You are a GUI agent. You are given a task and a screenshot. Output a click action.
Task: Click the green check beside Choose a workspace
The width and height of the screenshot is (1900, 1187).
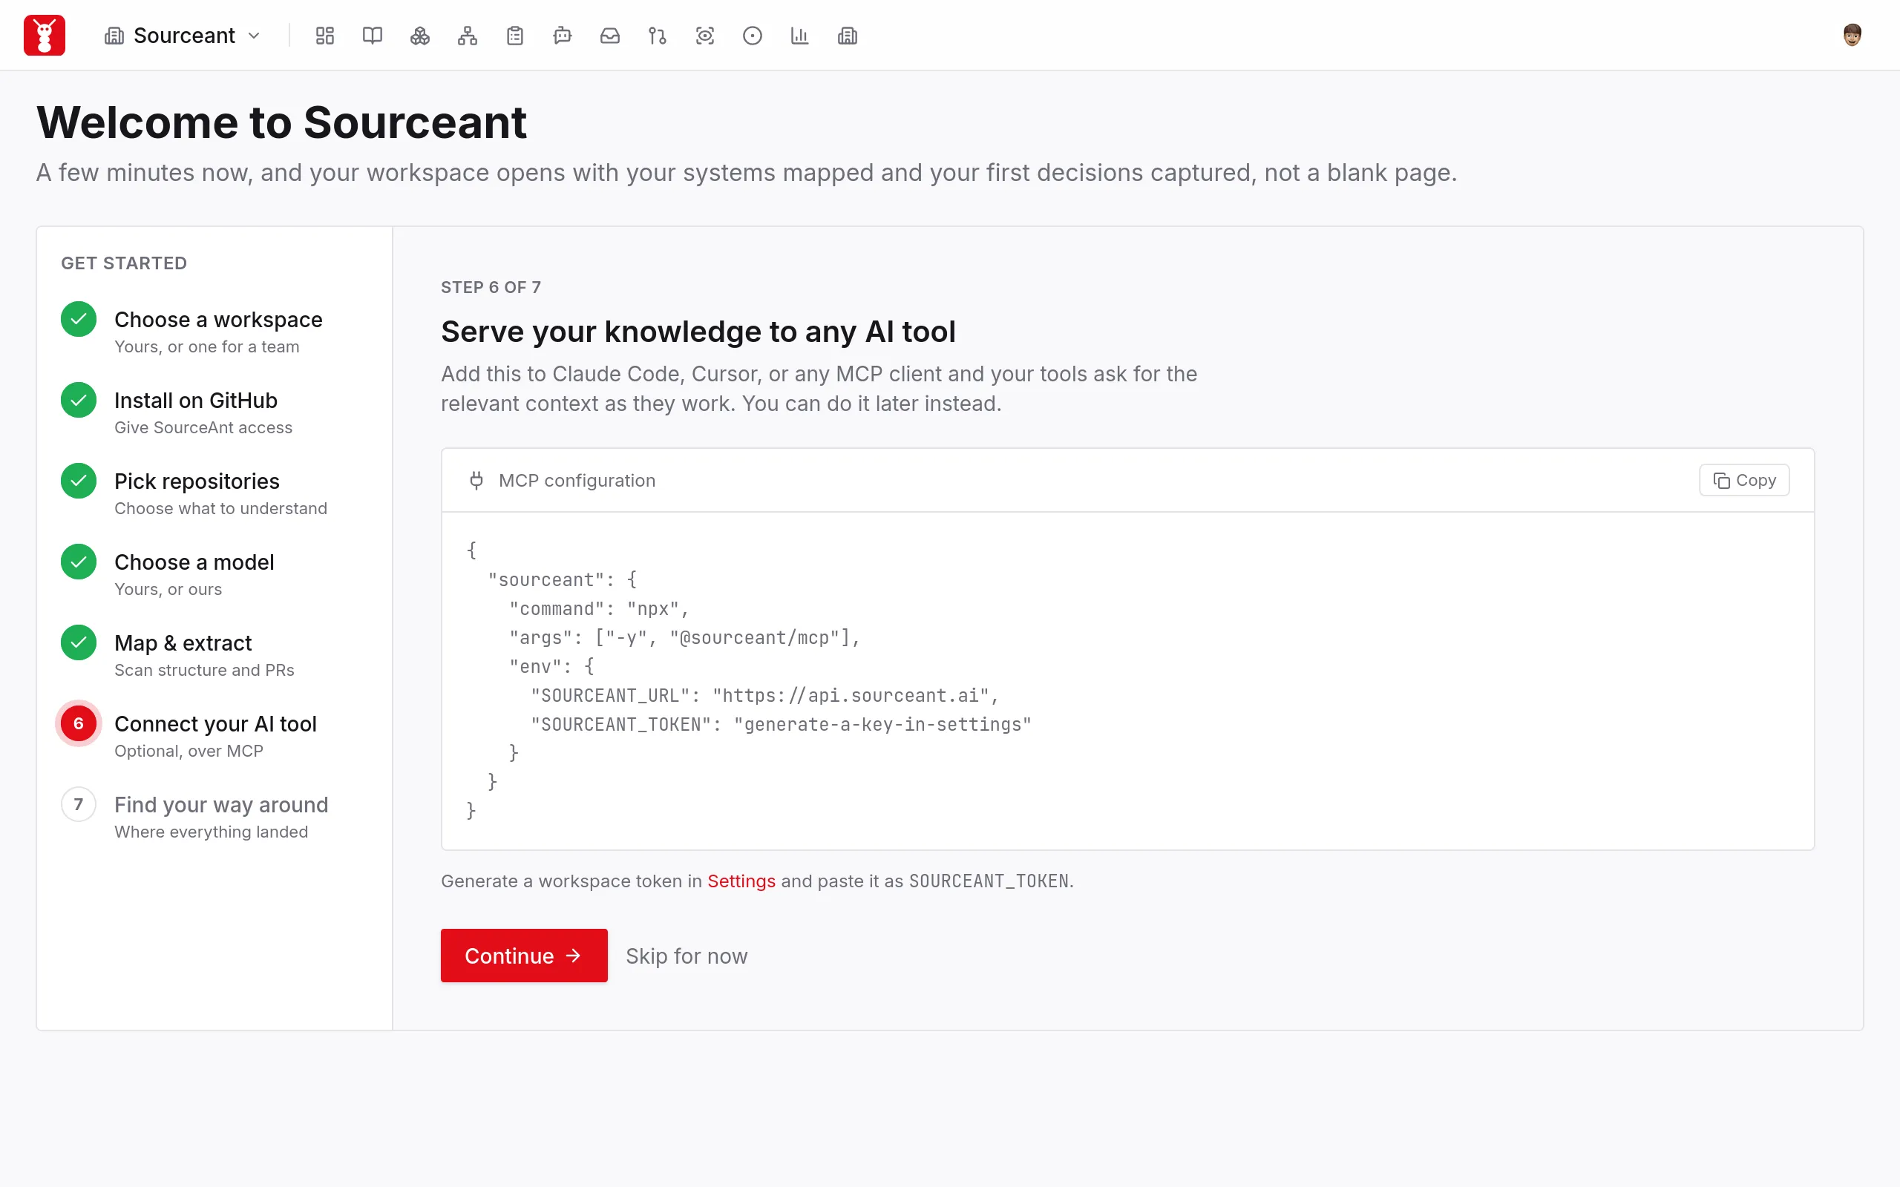pos(79,319)
